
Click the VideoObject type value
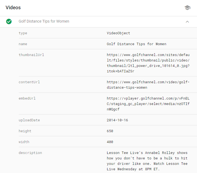coord(118,33)
